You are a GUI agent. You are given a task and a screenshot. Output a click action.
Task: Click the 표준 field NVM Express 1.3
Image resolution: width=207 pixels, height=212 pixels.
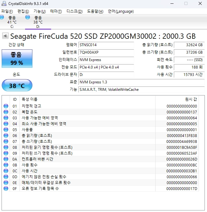pos(142,82)
